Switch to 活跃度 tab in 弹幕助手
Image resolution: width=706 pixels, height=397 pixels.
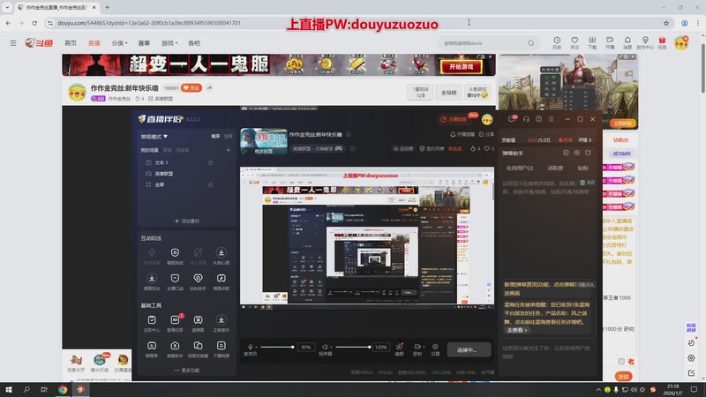[x=555, y=168]
